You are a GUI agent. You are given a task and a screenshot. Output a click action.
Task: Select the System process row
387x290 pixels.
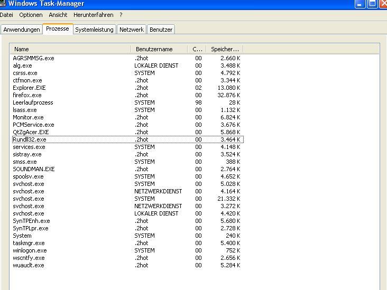(x=128, y=236)
